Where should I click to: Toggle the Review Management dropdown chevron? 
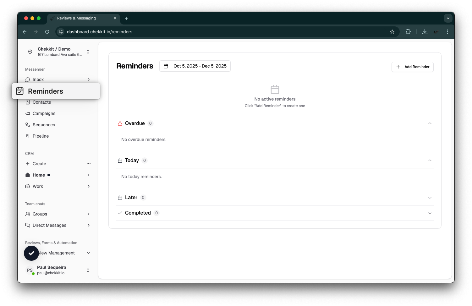pyautogui.click(x=89, y=253)
